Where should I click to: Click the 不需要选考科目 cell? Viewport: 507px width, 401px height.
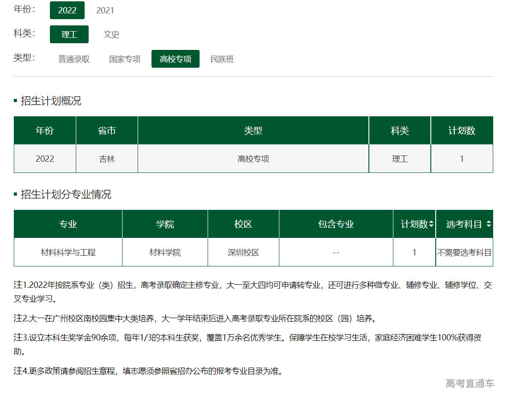464,252
